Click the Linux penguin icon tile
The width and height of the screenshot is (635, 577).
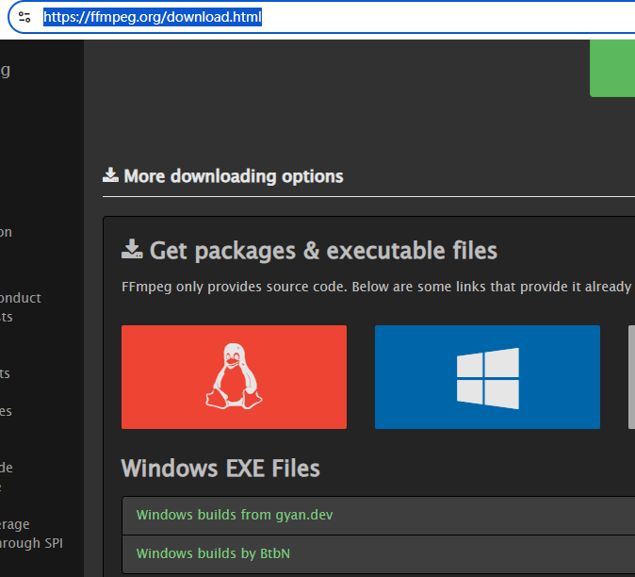point(234,377)
